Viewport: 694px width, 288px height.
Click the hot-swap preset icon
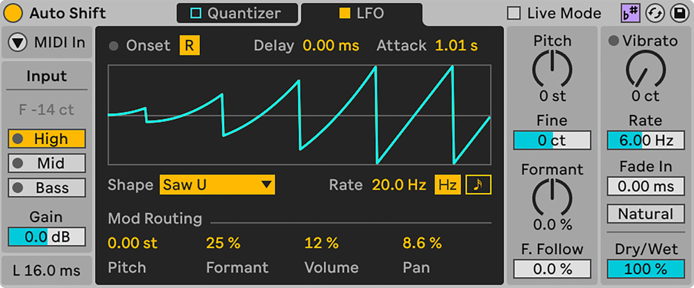click(653, 12)
